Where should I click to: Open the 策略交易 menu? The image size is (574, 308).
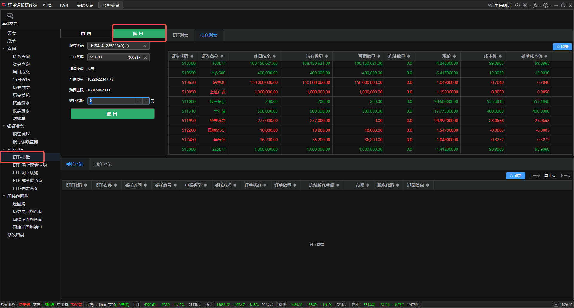pos(85,5)
